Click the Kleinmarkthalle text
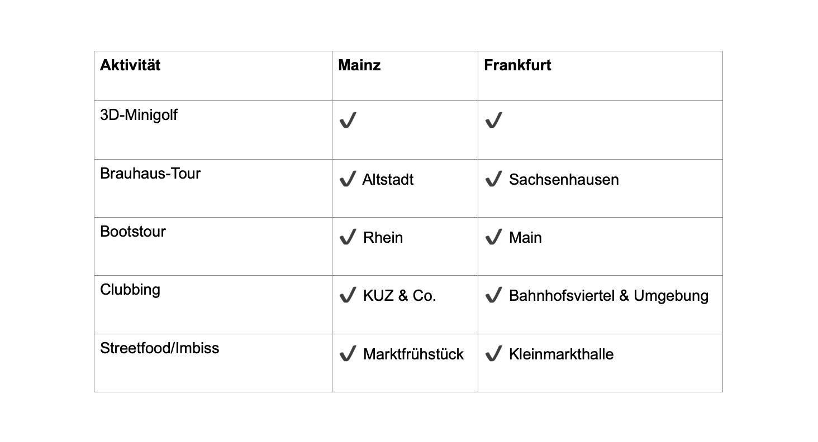This screenshot has width=818, height=442. click(x=561, y=354)
